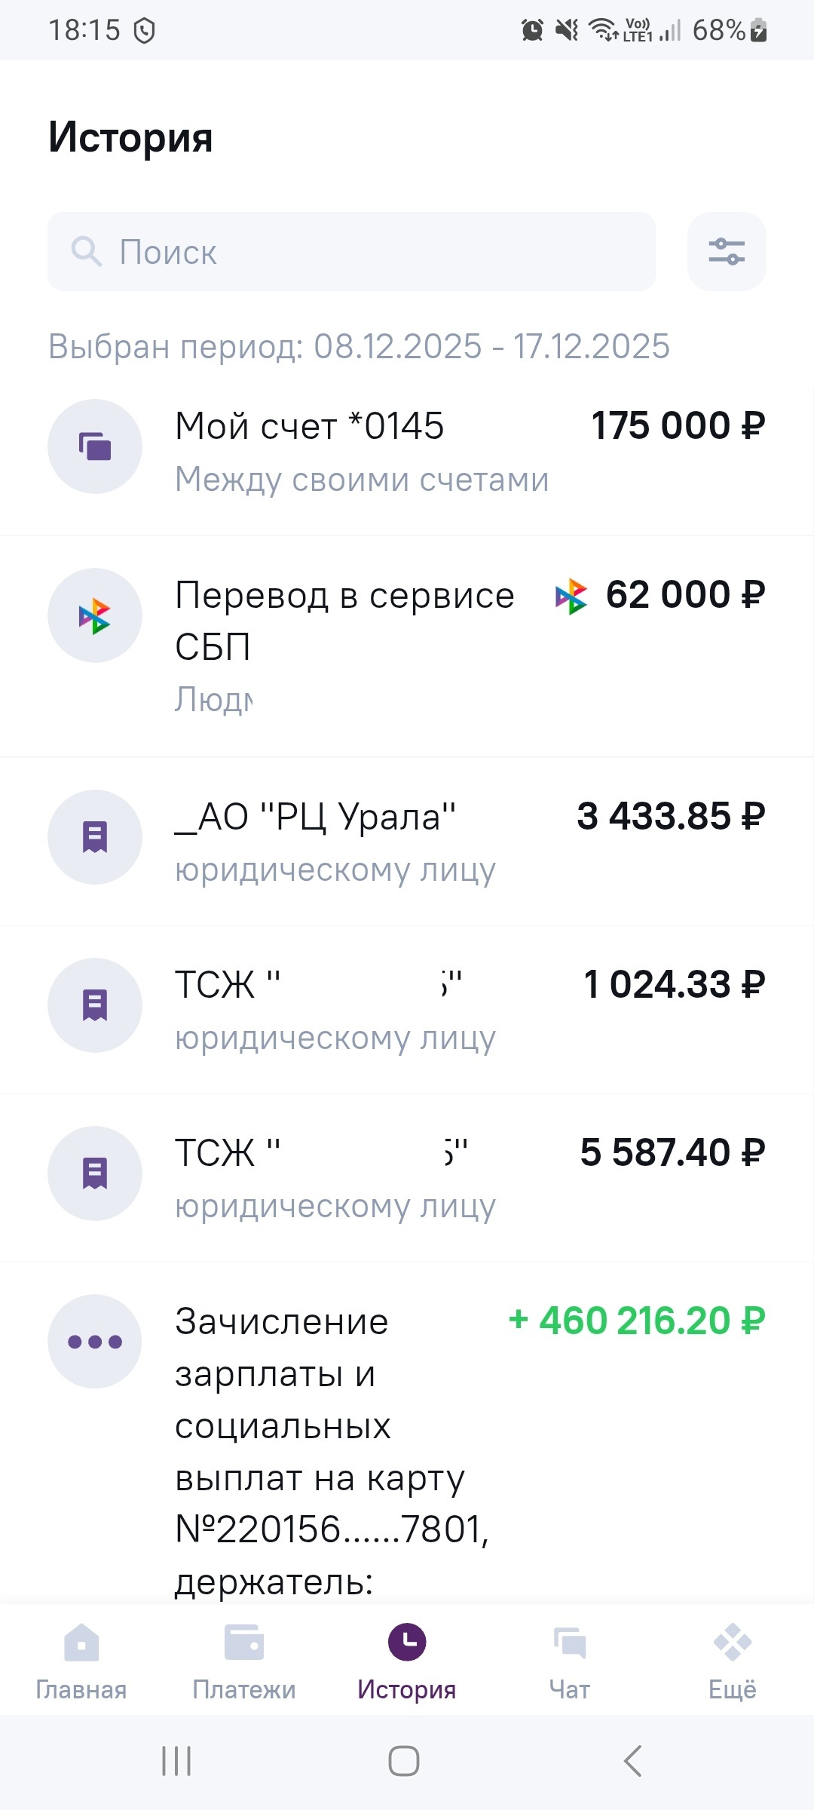Tap the АО "РЦ Урала" receipt icon
Screen dimensions: 814x1810
(x=95, y=837)
